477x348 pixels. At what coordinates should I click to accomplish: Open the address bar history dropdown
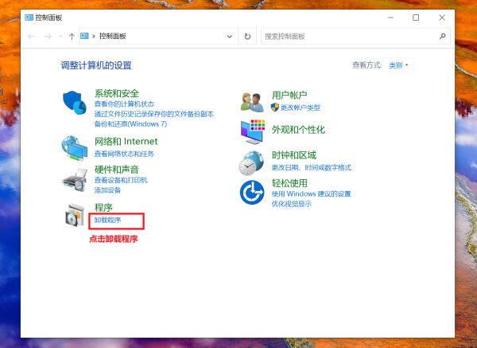pos(230,36)
